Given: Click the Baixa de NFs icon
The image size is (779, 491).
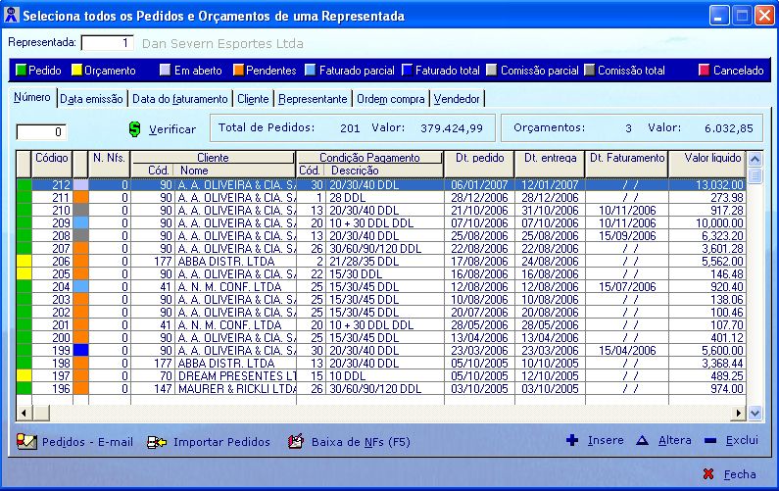Looking at the screenshot, I should 296,442.
